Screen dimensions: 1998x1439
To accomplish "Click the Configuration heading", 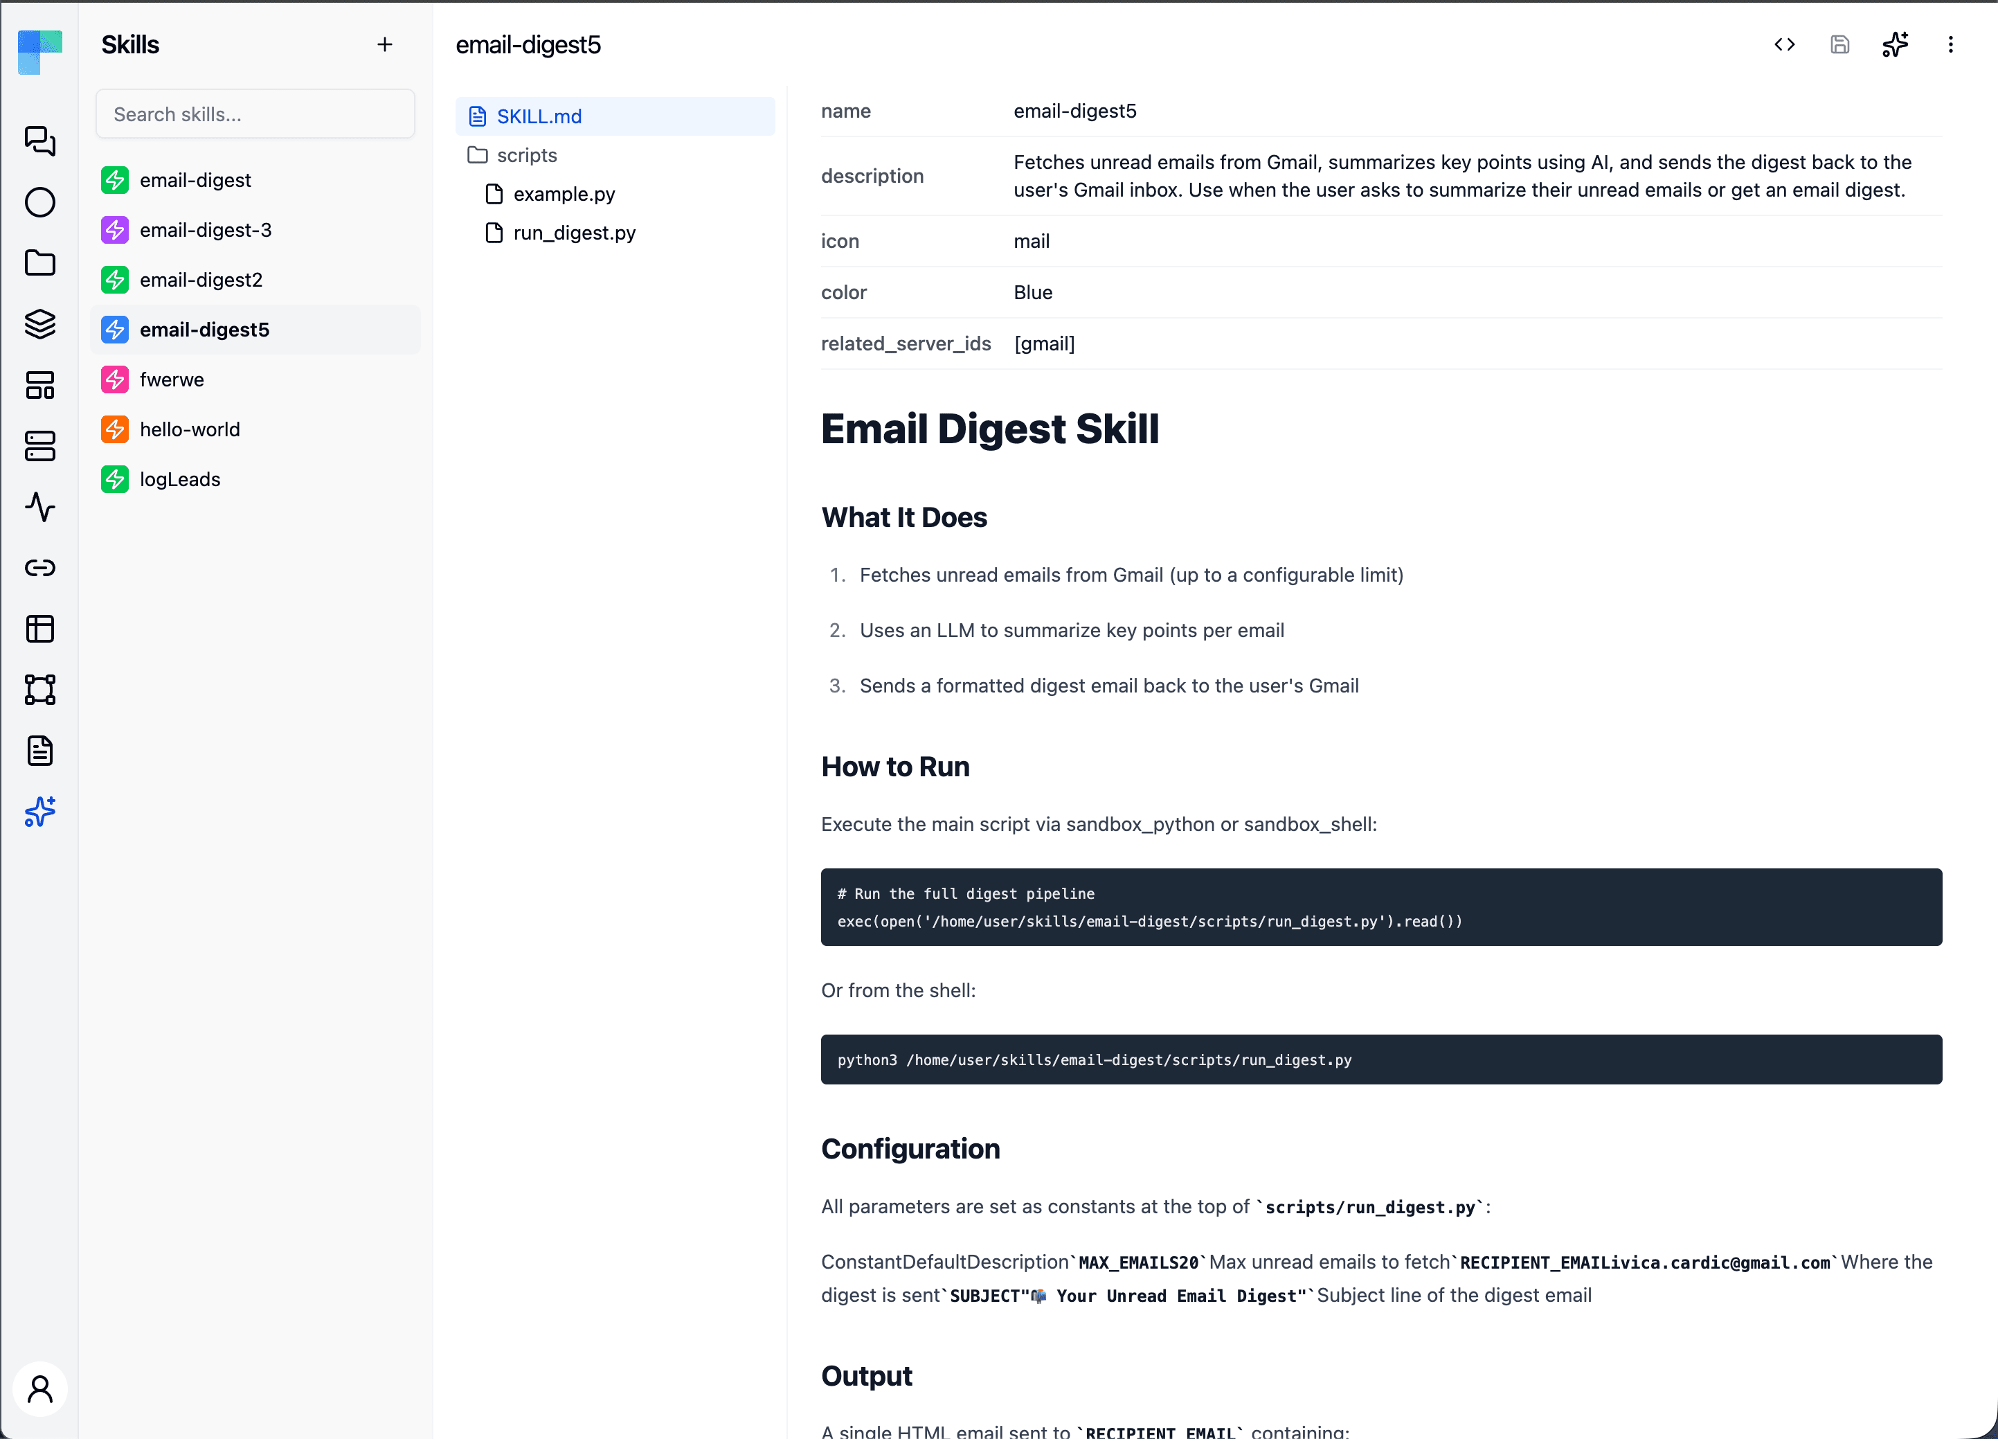I will [910, 1149].
